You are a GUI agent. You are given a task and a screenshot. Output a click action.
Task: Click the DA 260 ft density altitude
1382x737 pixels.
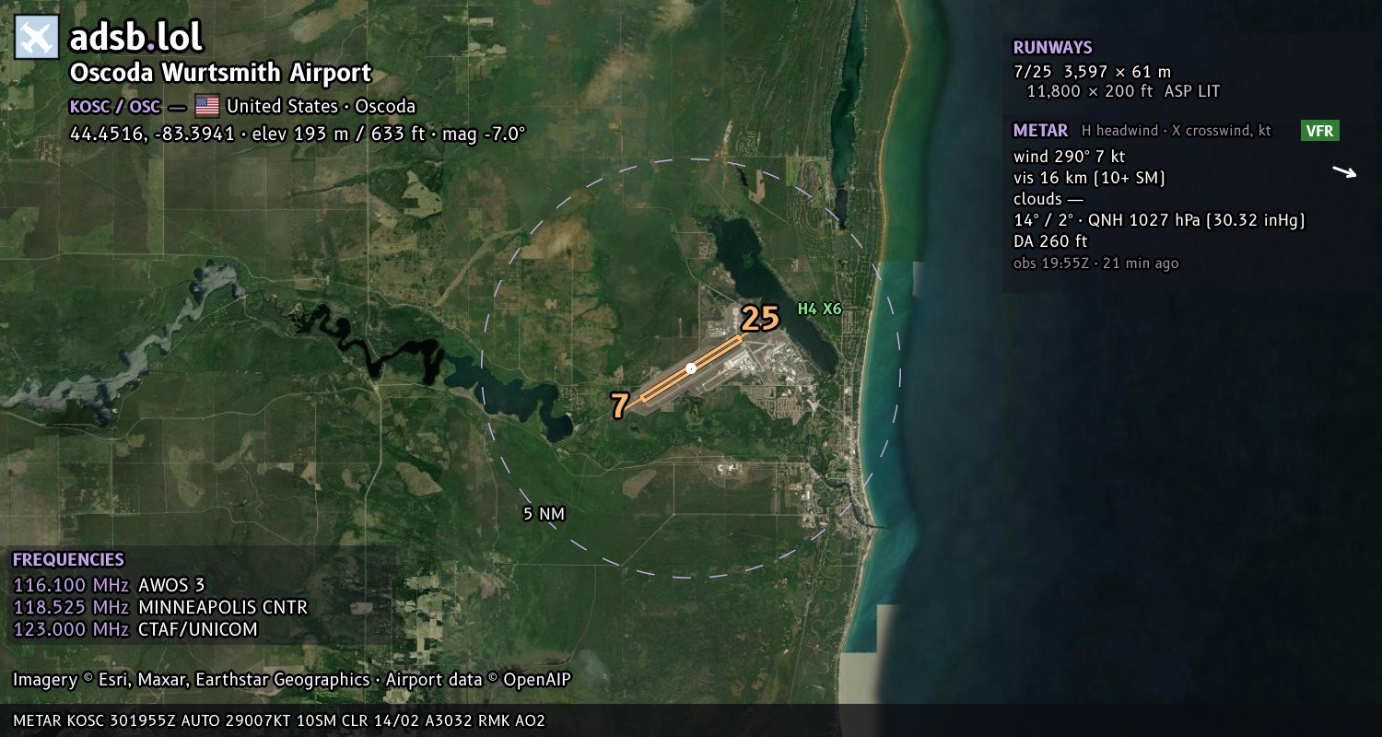pos(1050,241)
